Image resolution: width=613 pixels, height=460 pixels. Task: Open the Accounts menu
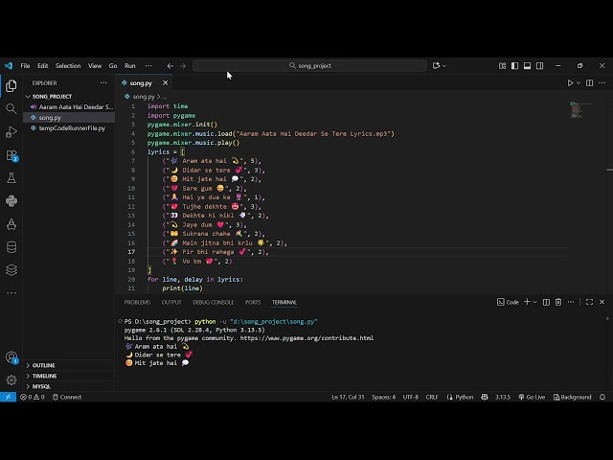[11, 357]
